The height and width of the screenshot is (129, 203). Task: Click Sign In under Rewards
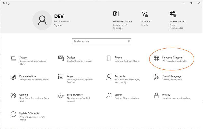click(144, 25)
